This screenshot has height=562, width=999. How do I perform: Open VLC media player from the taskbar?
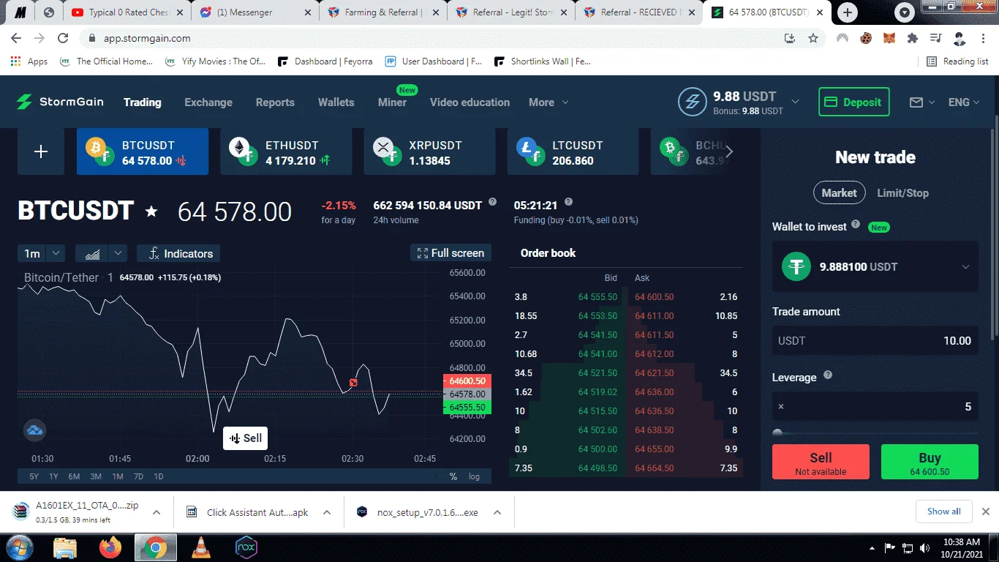point(200,547)
